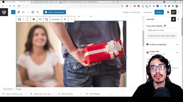Image resolution: width=183 pixels, height=102 pixels.
Task: Open the editor three-dot options menu
Action: [x=179, y=12]
